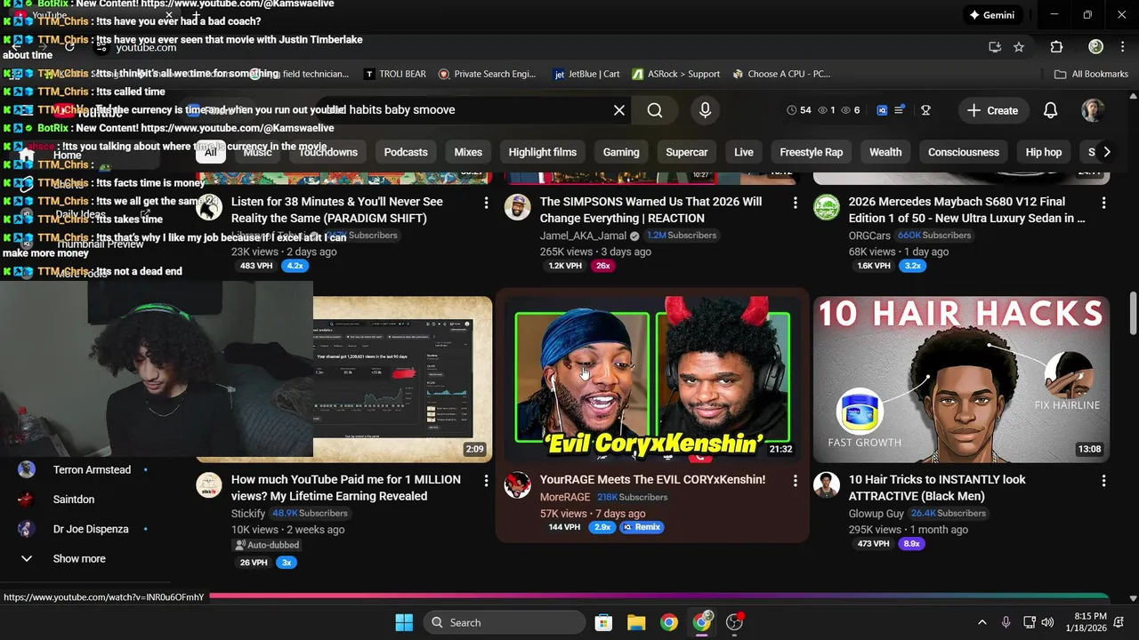The height and width of the screenshot is (640, 1139).
Task: Open the All Bookmarks folder
Action: coord(1091,74)
